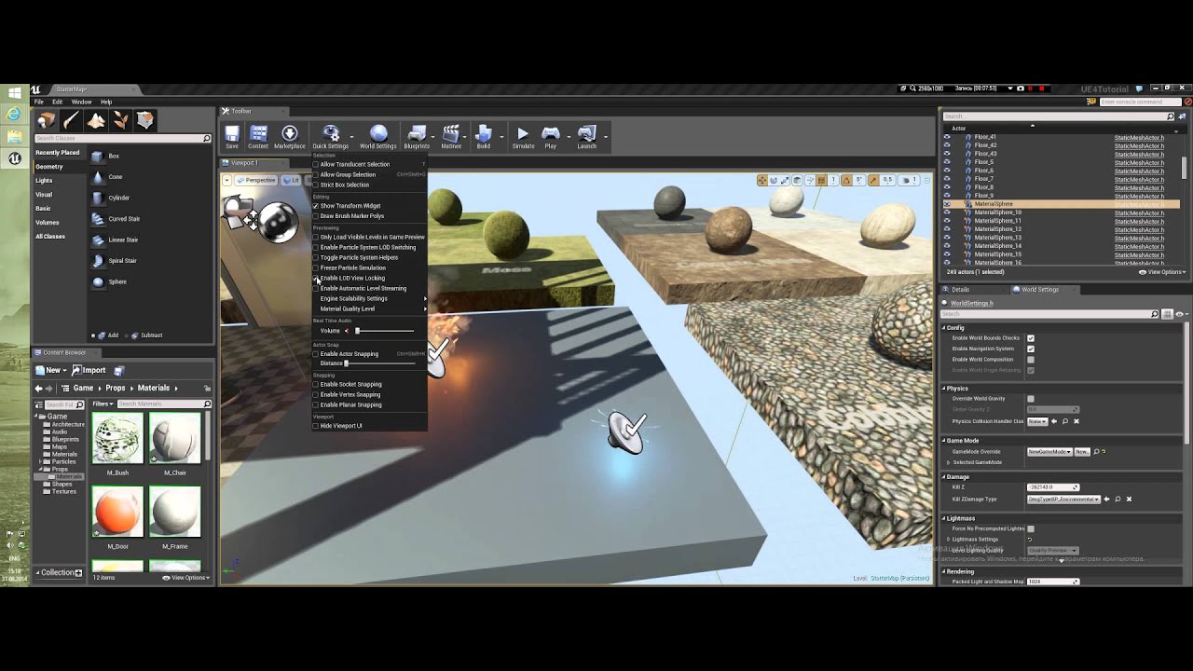Uncheck Show Transform Widget
Image resolution: width=1193 pixels, height=671 pixels.
point(315,206)
